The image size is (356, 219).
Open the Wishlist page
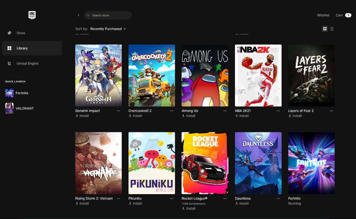point(323,15)
